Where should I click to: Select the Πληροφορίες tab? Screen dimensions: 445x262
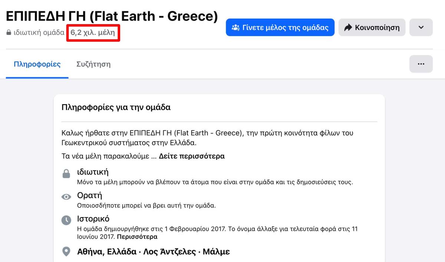pos(37,64)
